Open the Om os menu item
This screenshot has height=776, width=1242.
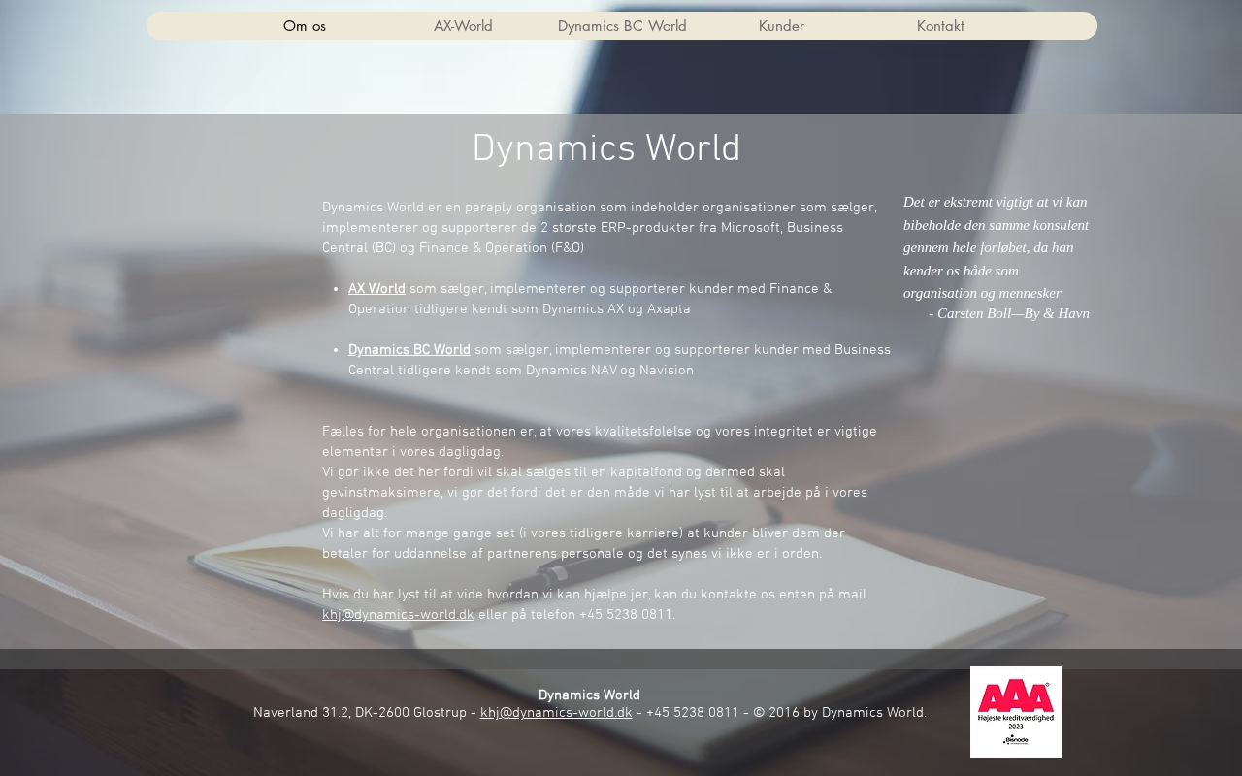304,26
